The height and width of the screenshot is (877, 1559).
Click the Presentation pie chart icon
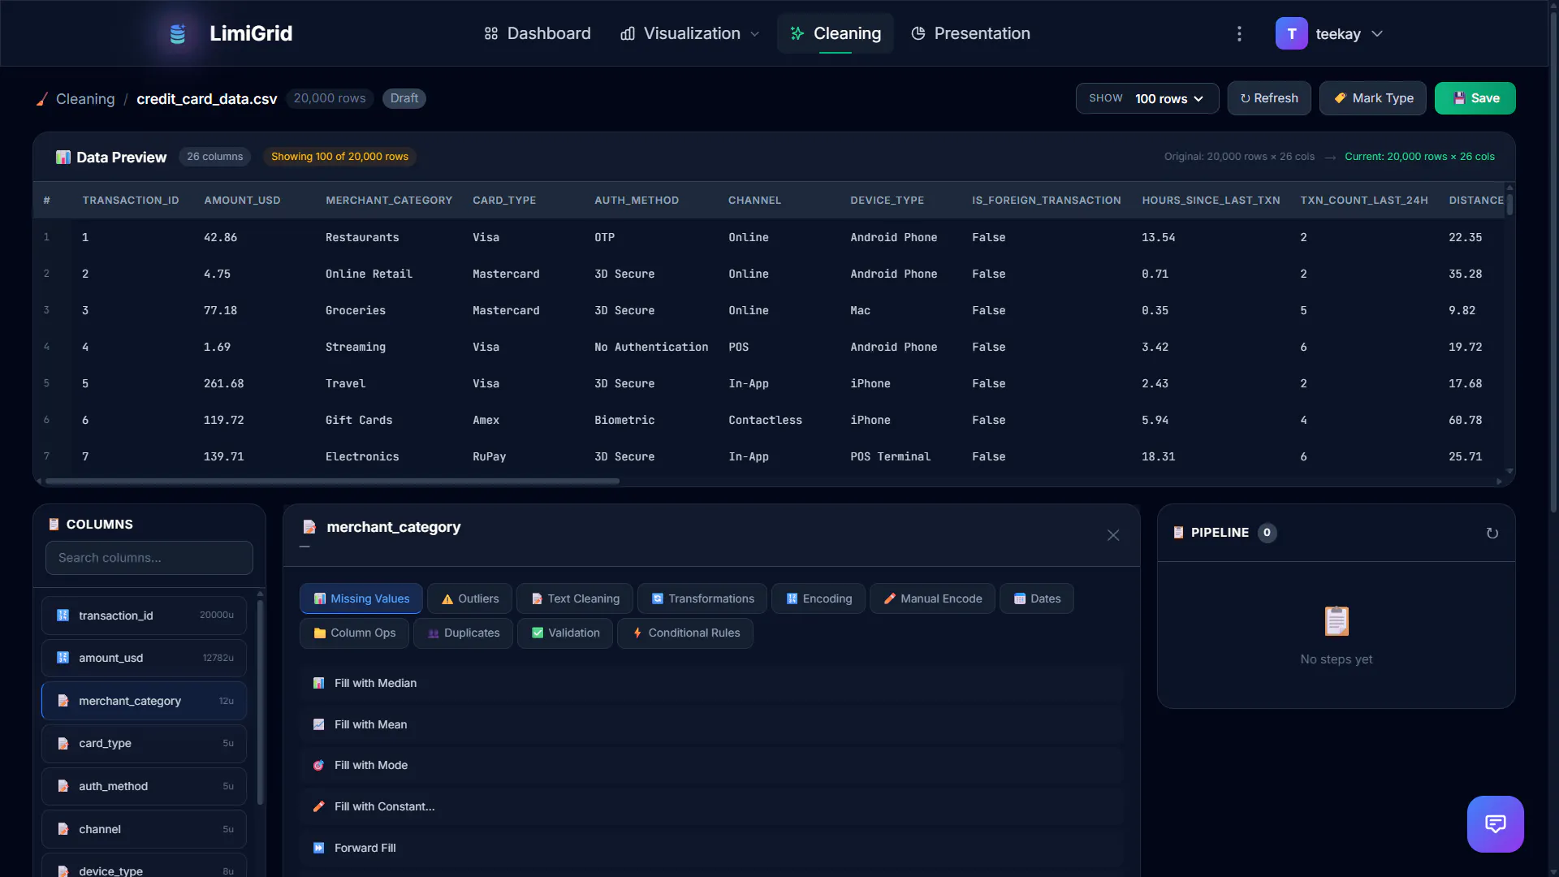[918, 33]
